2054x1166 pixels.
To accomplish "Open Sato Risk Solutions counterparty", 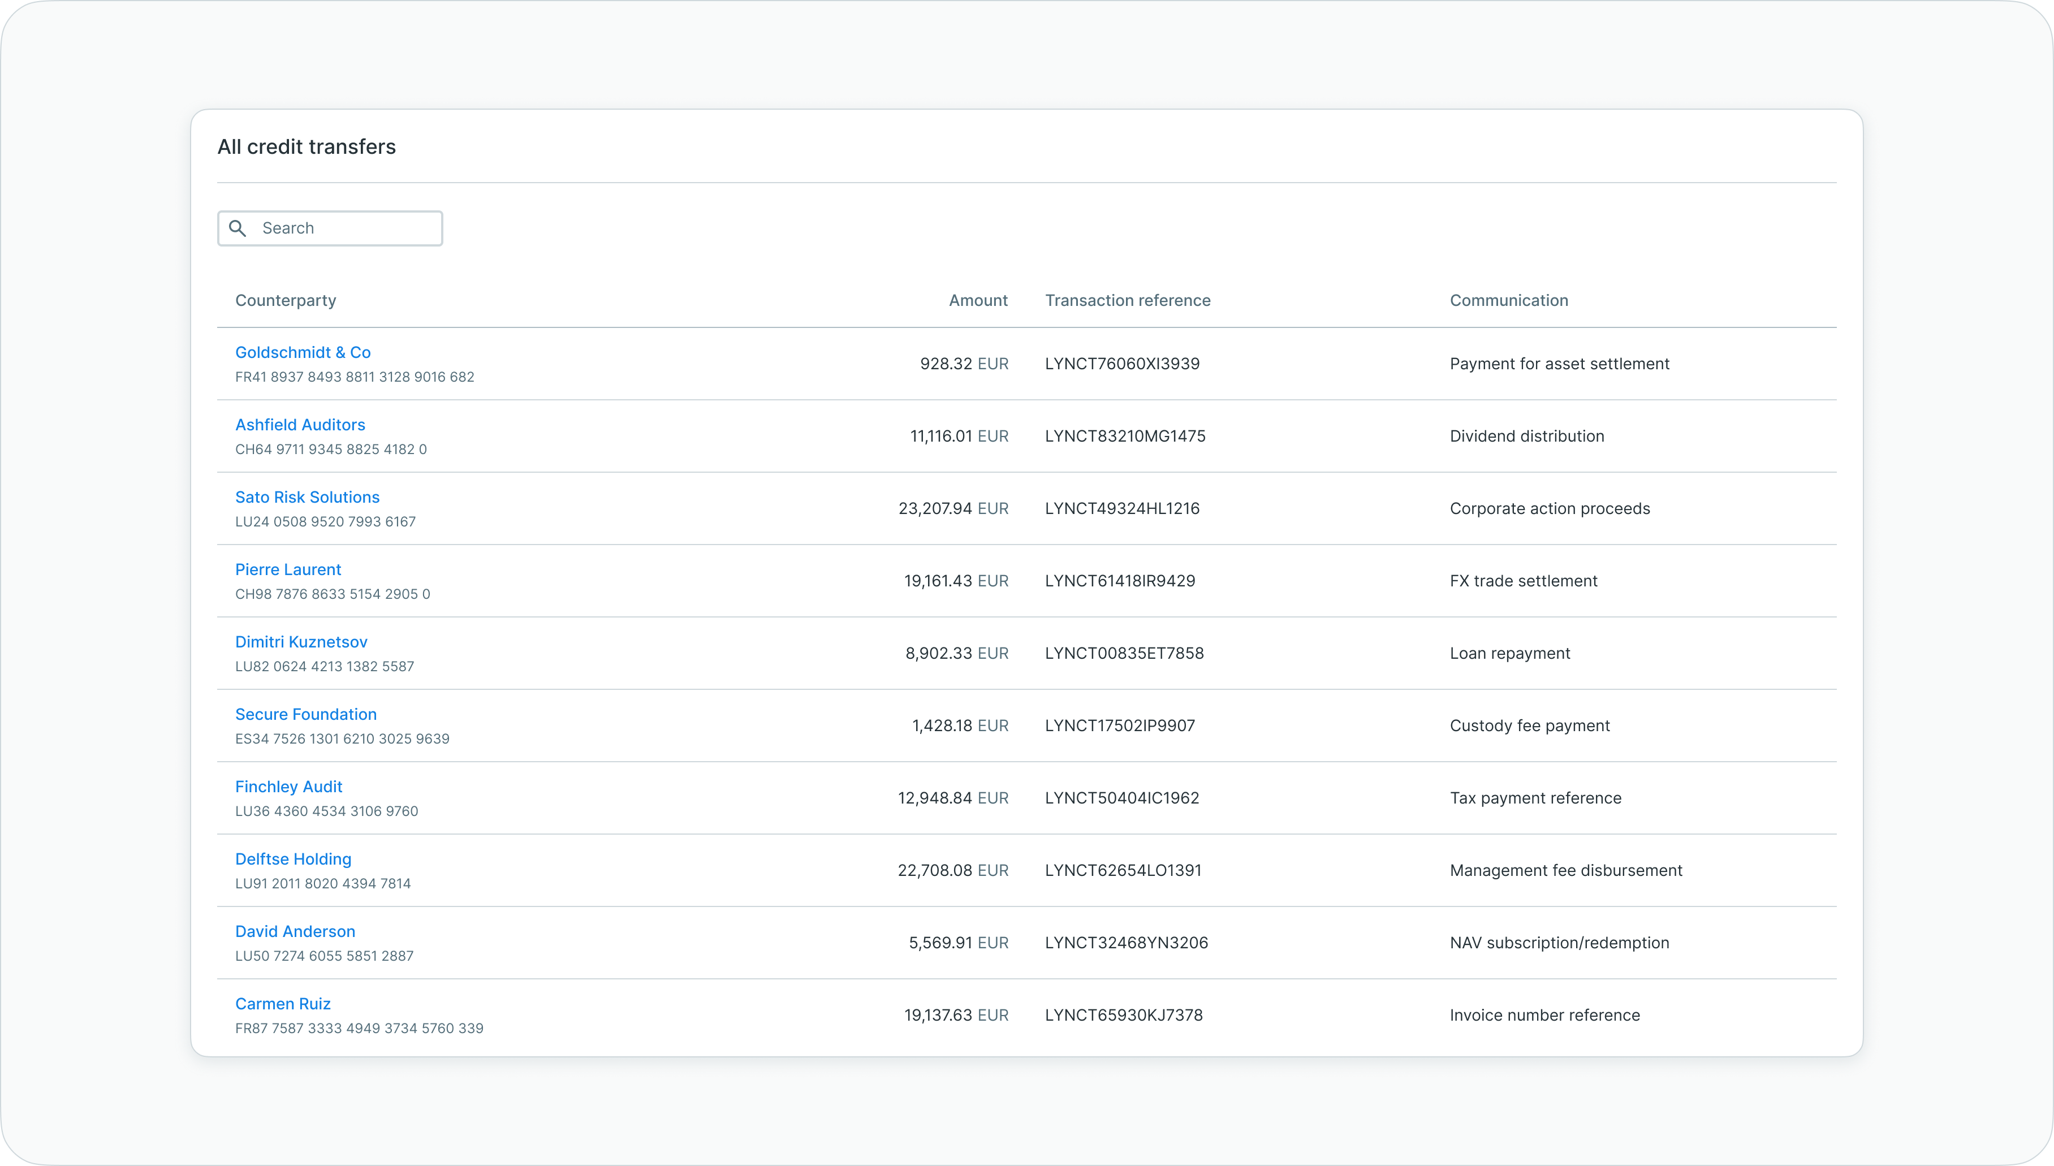I will pos(307,497).
